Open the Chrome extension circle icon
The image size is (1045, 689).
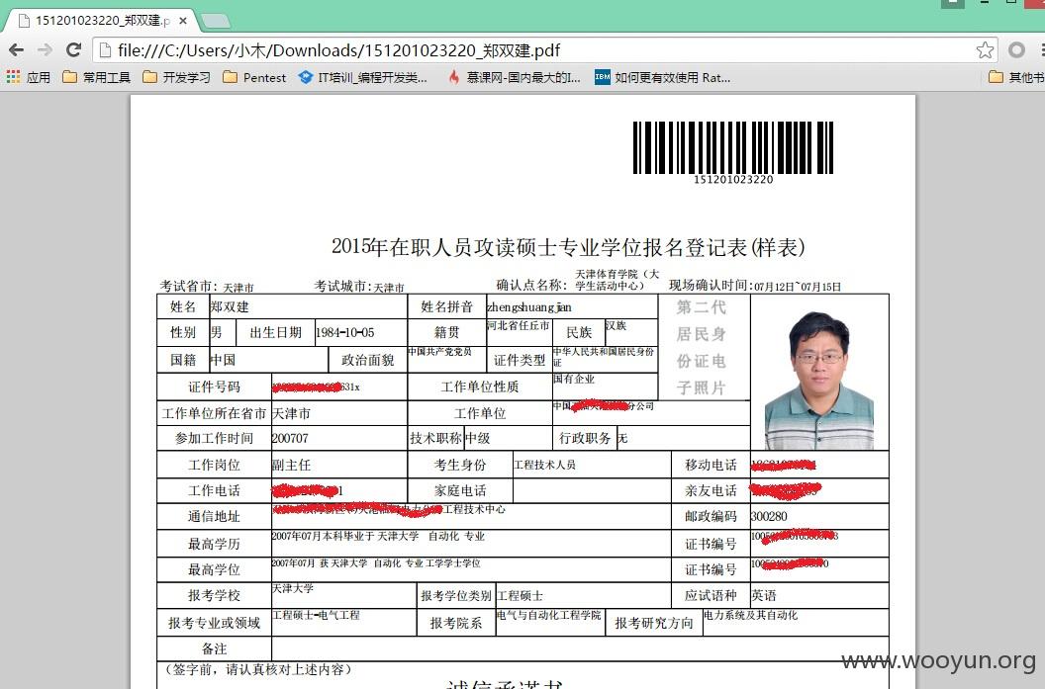coord(1016,50)
